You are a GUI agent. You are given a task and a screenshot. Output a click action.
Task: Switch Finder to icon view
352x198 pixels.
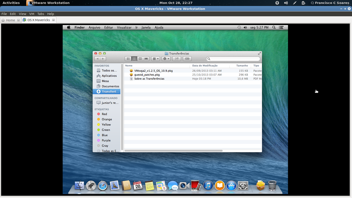click(x=128, y=59)
